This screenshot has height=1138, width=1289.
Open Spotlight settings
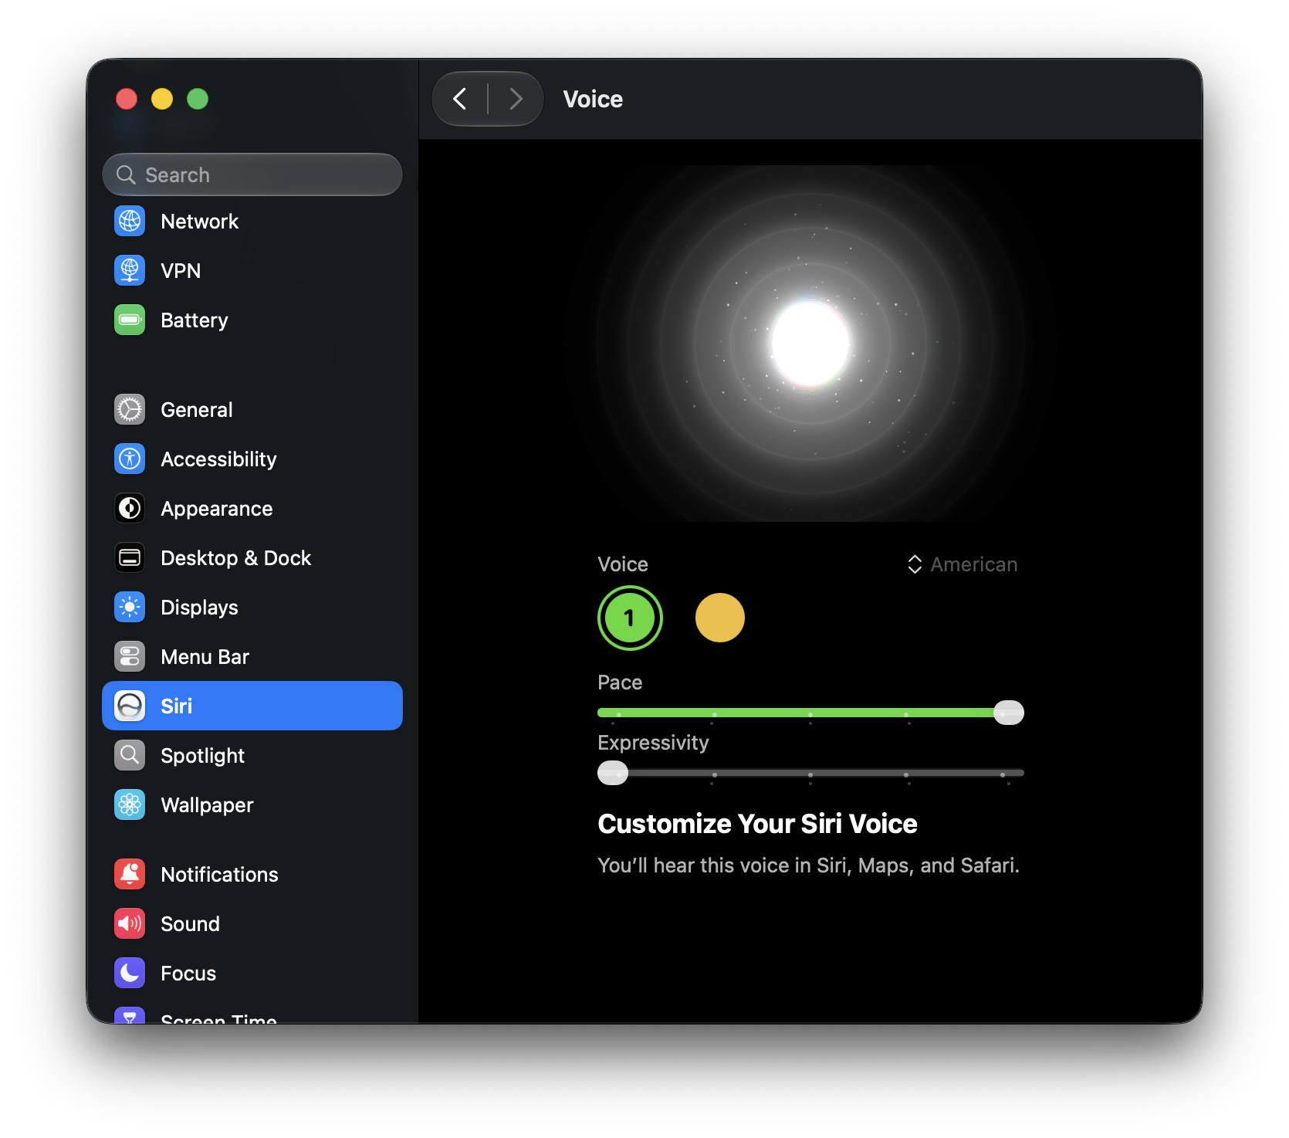pyautogui.click(x=252, y=756)
